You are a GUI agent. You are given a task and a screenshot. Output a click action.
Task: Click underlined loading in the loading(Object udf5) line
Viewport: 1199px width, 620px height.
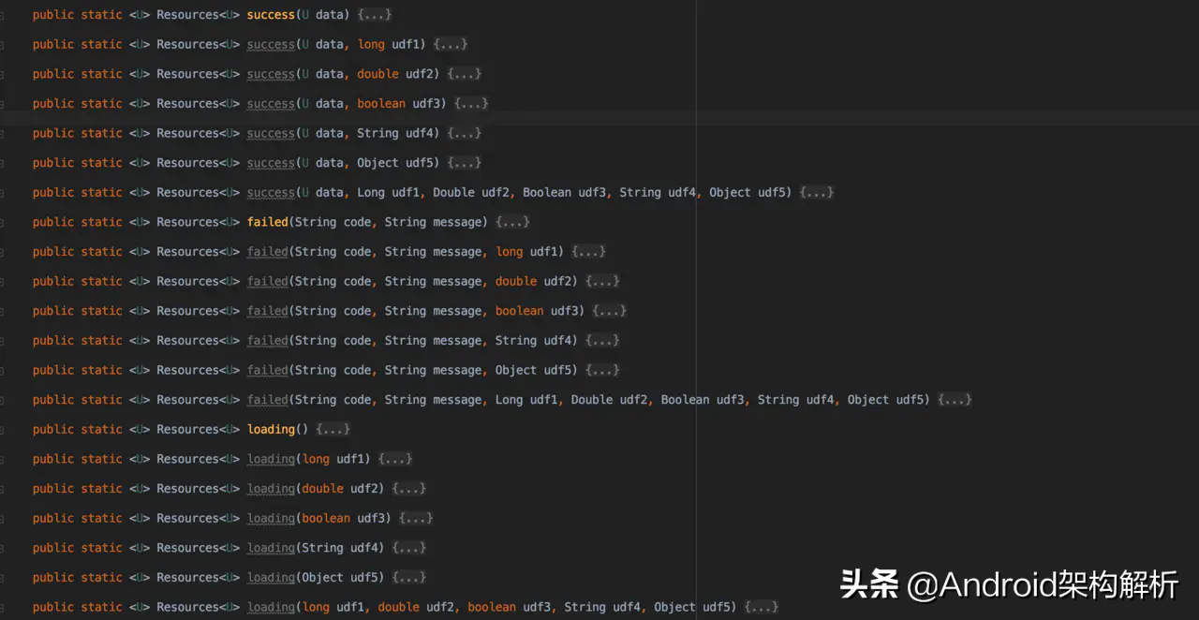[x=271, y=579]
